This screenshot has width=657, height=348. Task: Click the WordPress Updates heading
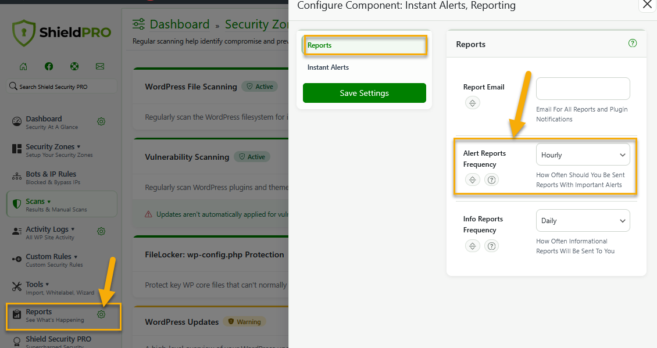point(182,322)
